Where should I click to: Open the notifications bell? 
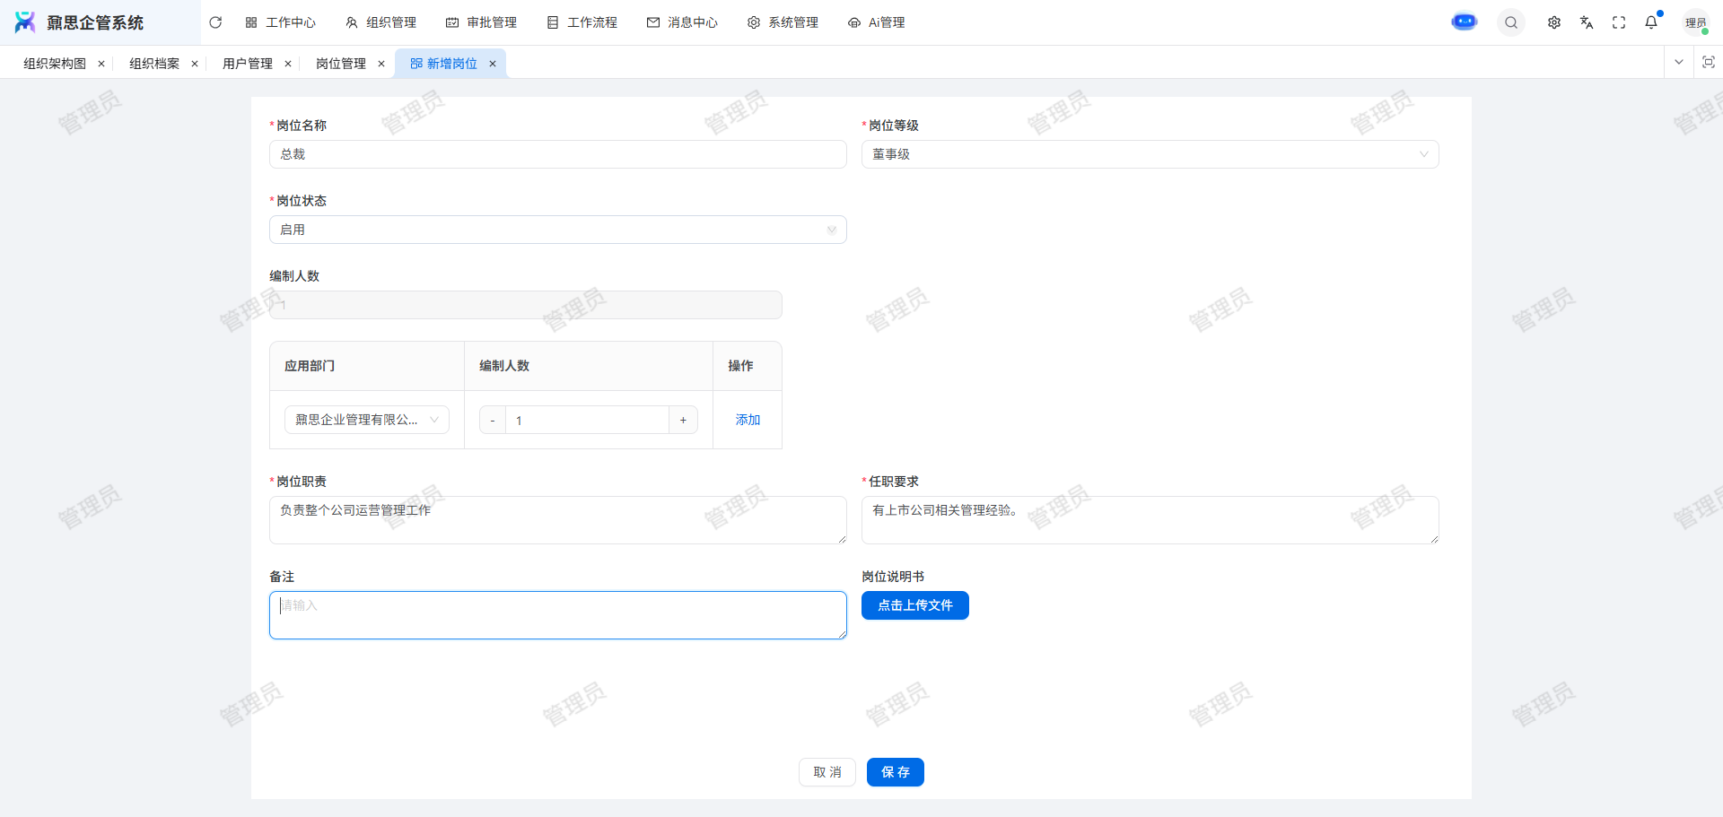click(x=1651, y=22)
